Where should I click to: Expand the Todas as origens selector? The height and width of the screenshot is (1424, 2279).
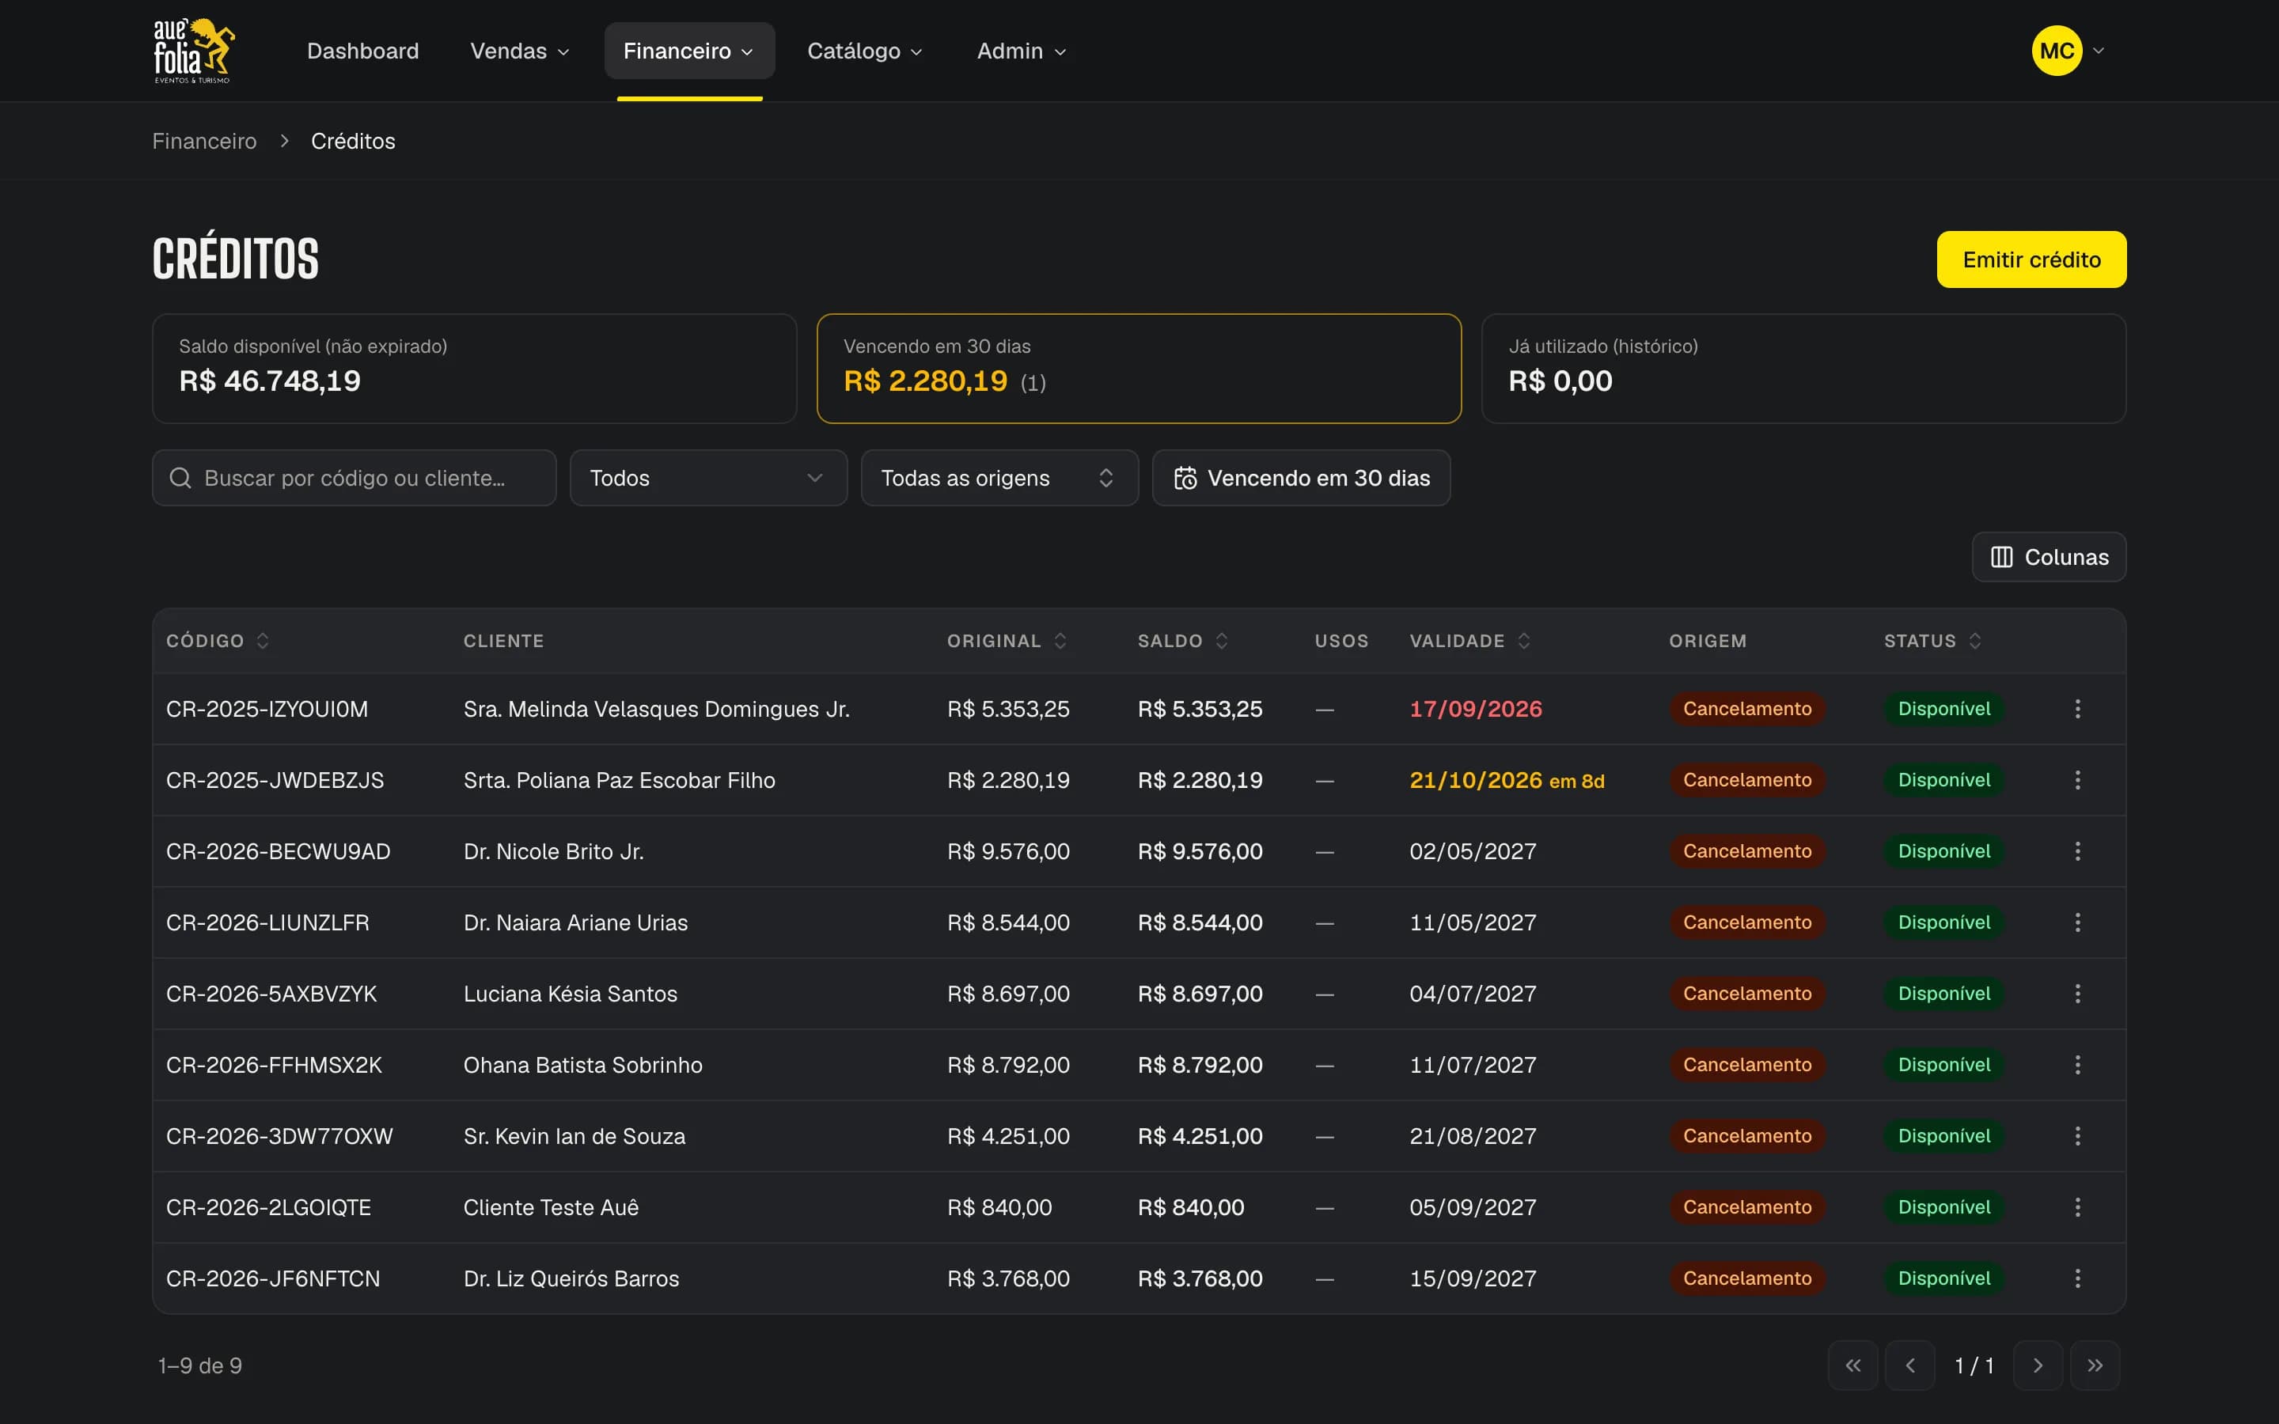[x=999, y=478]
